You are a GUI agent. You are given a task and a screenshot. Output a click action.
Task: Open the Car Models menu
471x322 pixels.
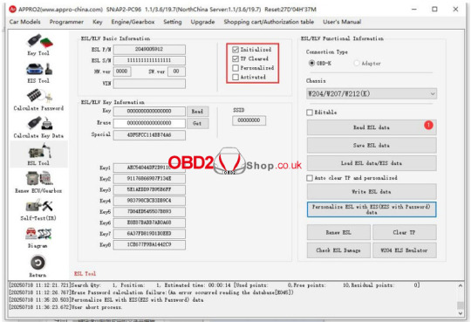(x=24, y=22)
